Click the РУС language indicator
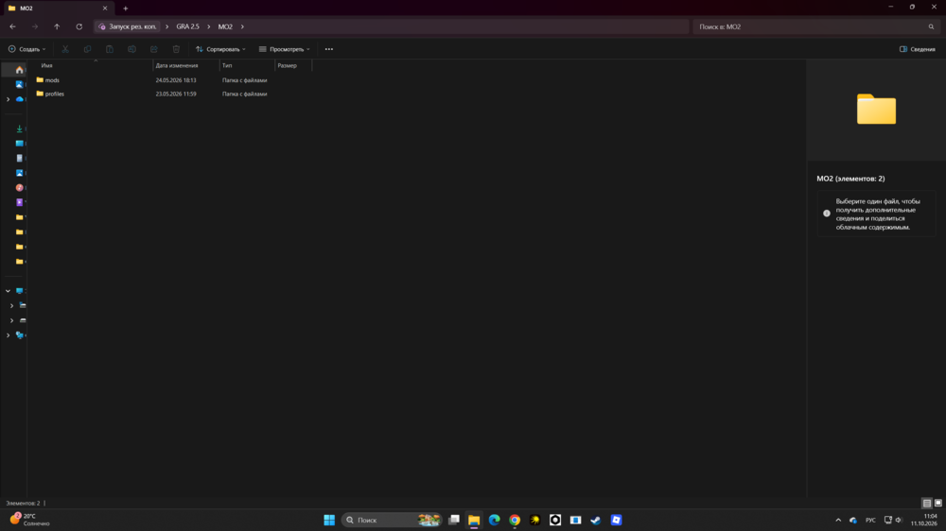This screenshot has width=946, height=531. 870,520
